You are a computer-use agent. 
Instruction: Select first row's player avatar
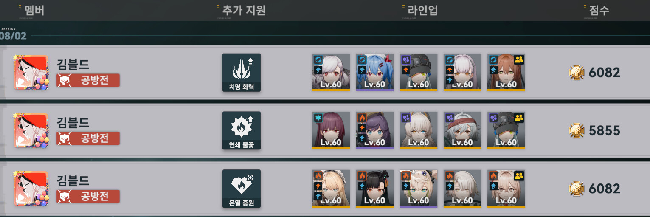[x=31, y=73]
